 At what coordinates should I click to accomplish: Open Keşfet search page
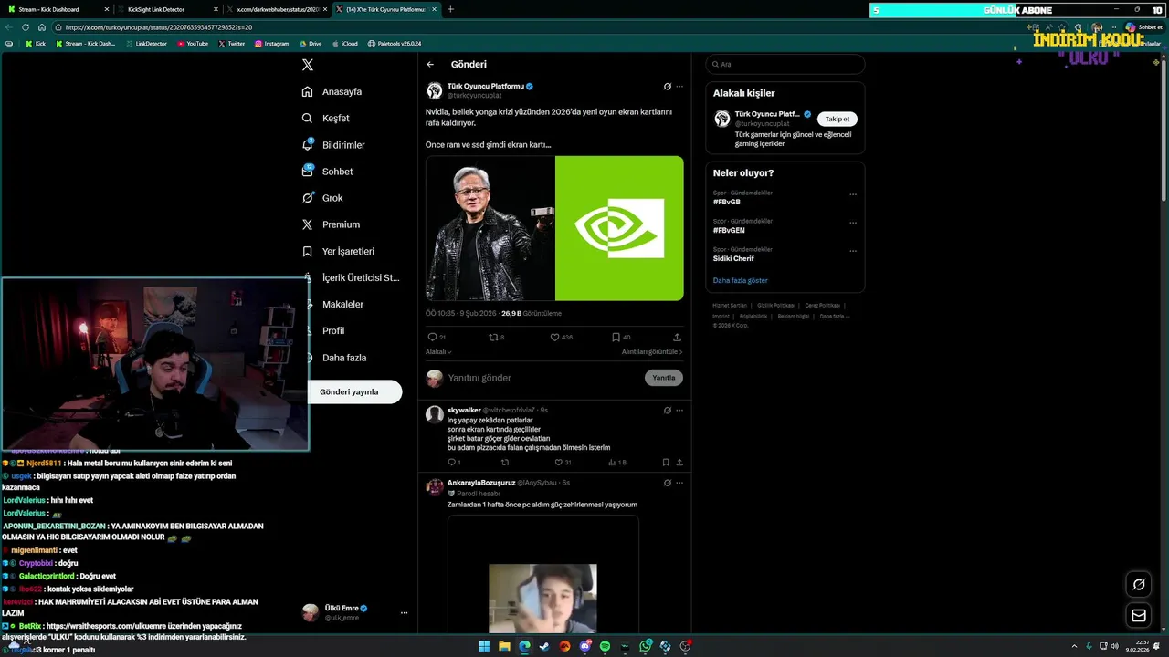click(326, 119)
